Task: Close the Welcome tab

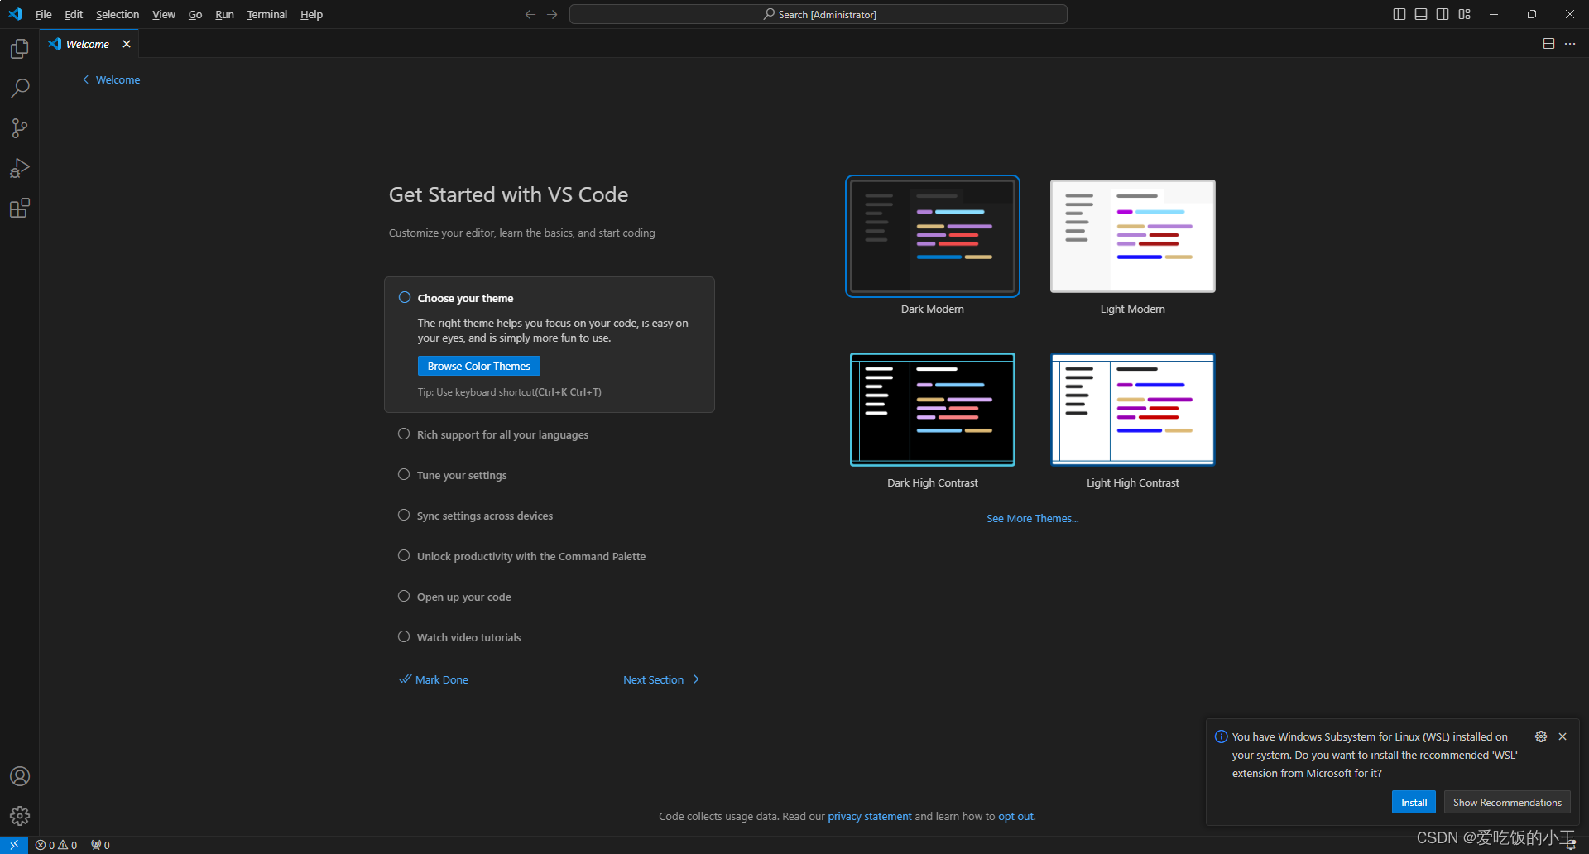Action: pos(127,44)
